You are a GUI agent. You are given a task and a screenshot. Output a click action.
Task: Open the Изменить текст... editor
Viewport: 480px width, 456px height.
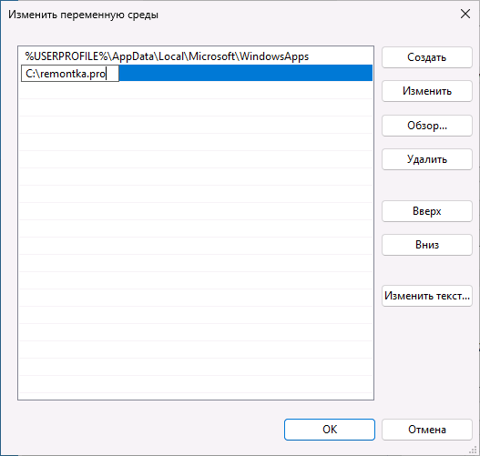coord(427,296)
